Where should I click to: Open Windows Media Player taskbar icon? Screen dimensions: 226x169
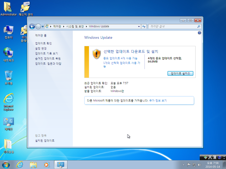point(47,165)
